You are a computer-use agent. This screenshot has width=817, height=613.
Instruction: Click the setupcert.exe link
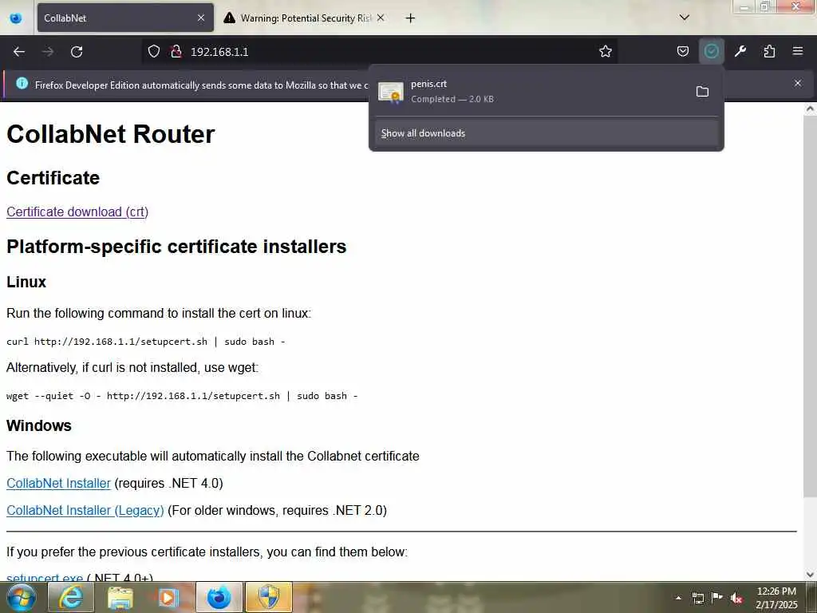pos(45,576)
